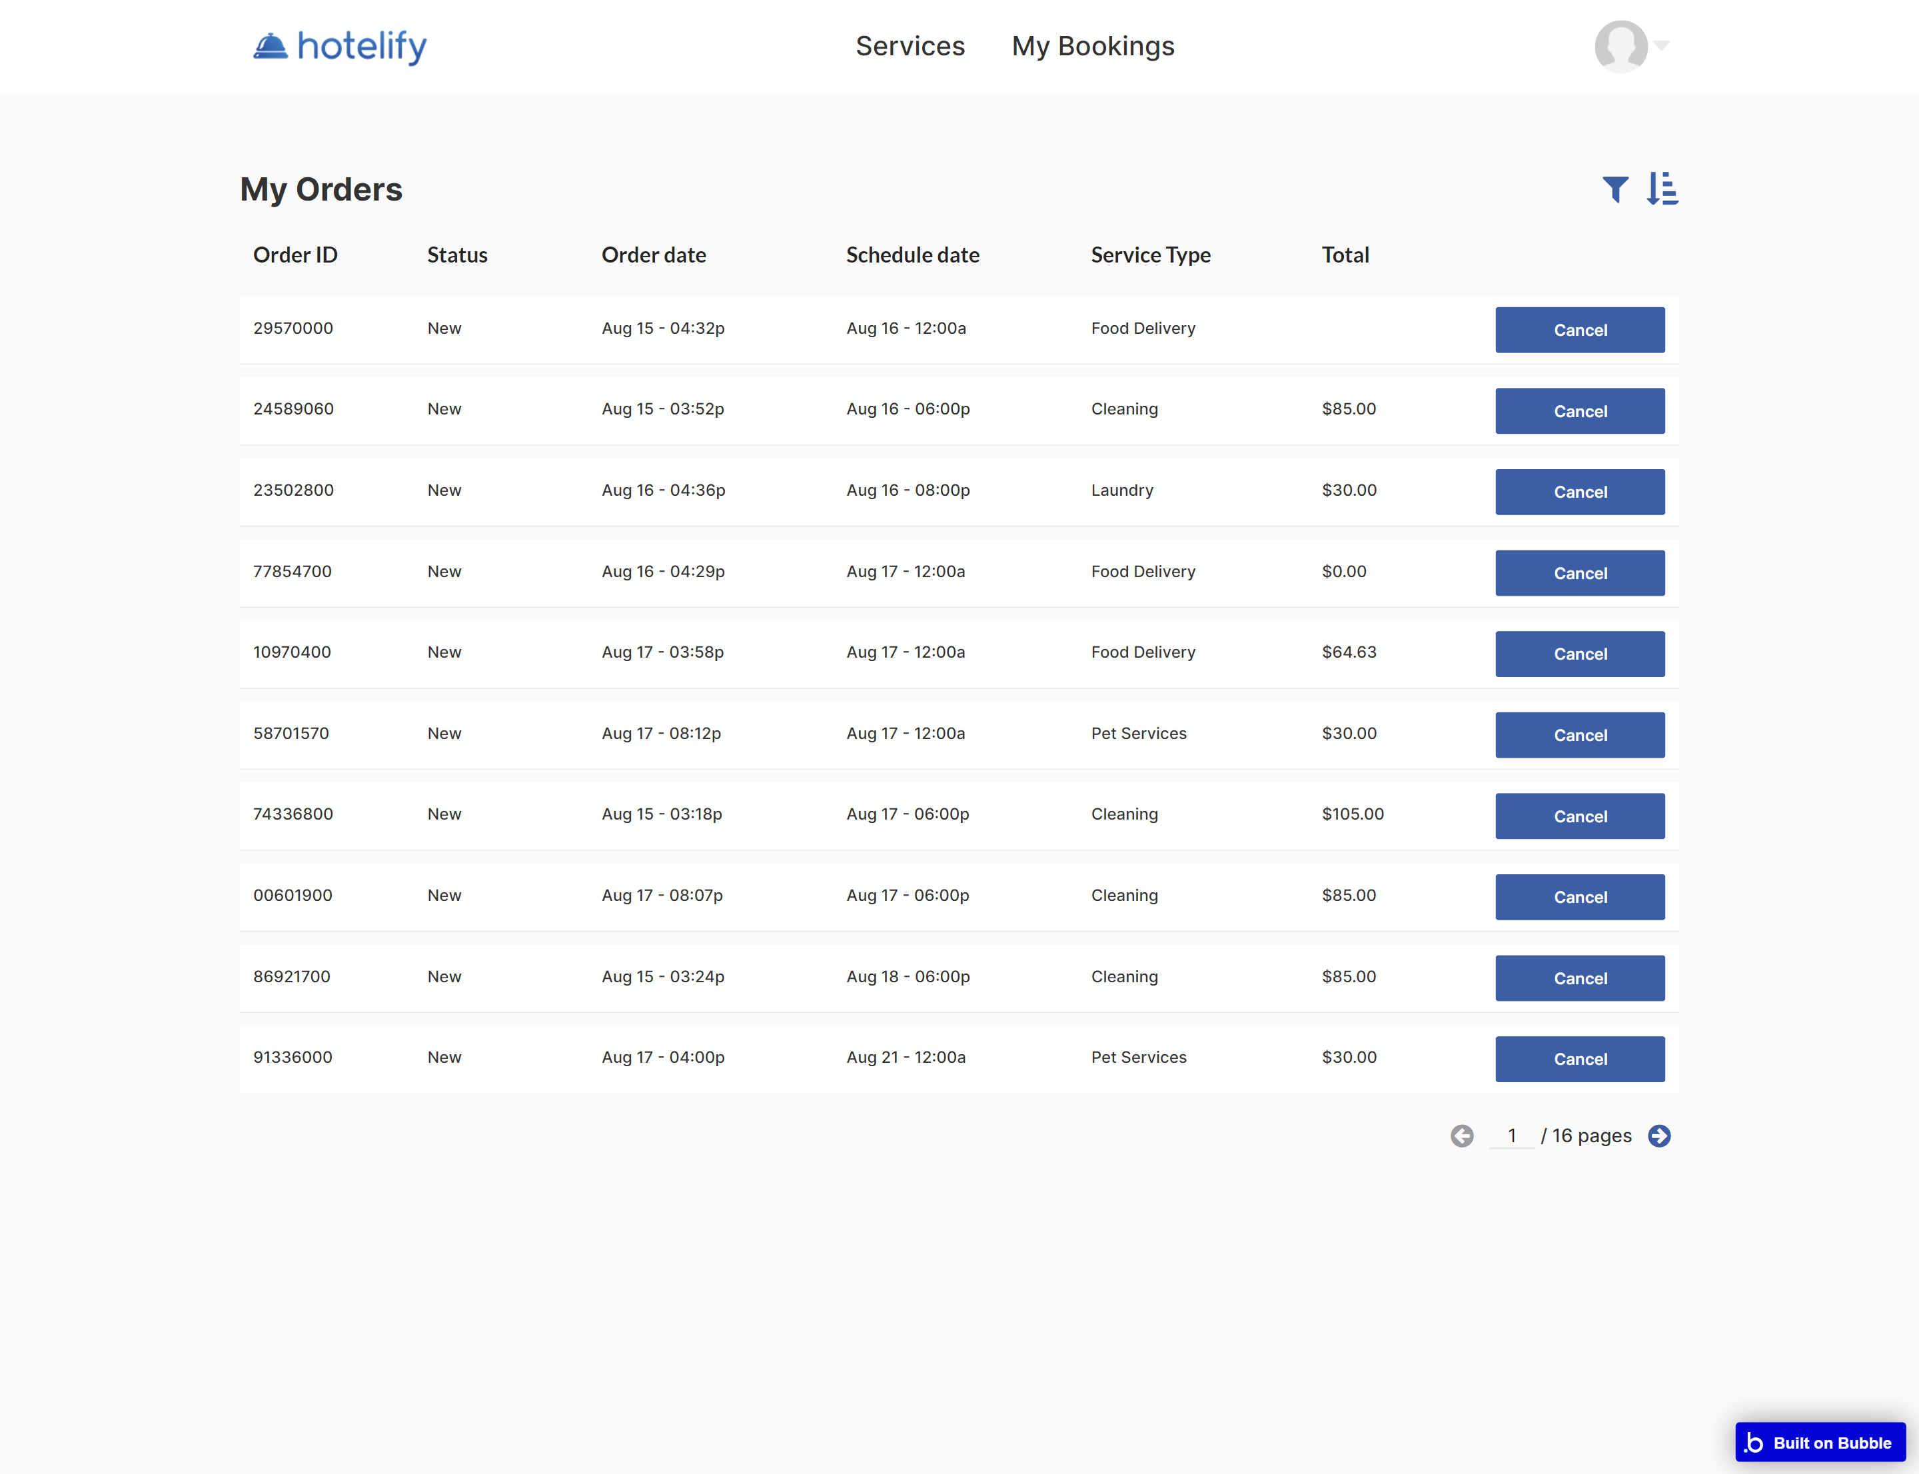Image resolution: width=1919 pixels, height=1474 pixels.
Task: Select order ID 77854700 text
Action: tap(293, 571)
